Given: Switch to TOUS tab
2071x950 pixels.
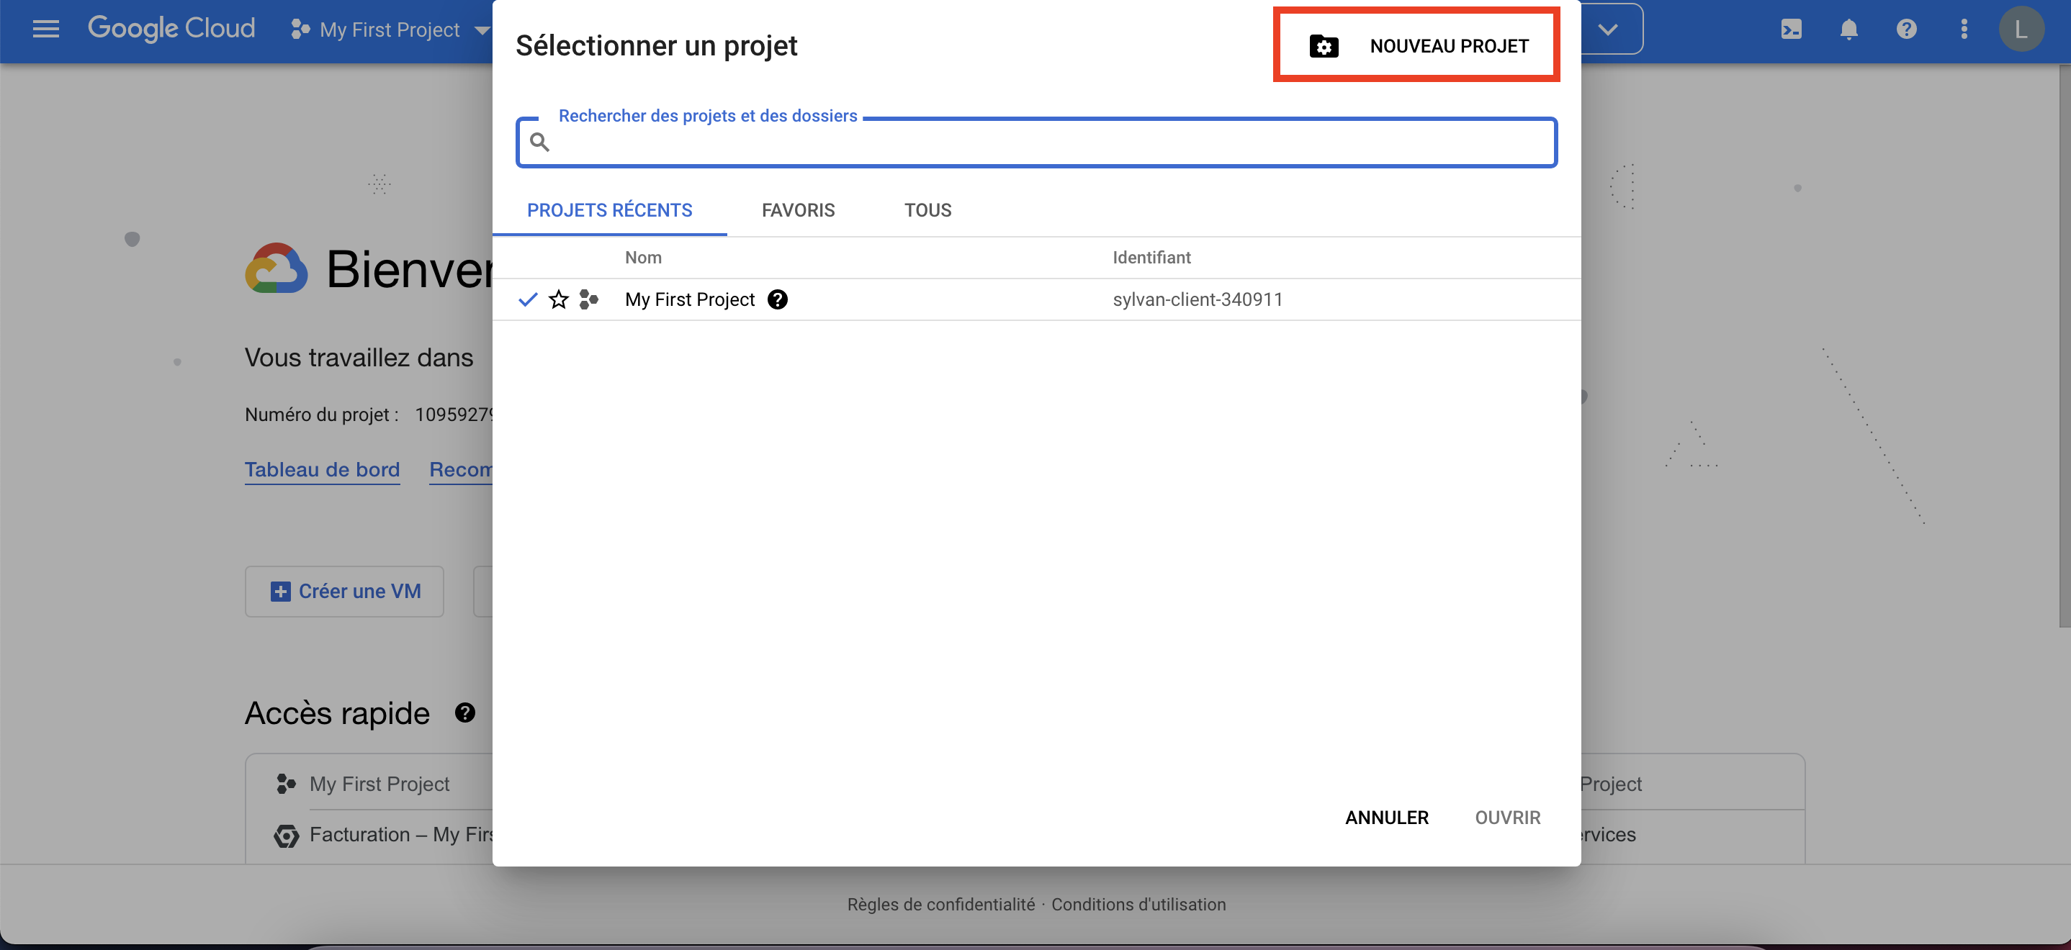Looking at the screenshot, I should 927,211.
